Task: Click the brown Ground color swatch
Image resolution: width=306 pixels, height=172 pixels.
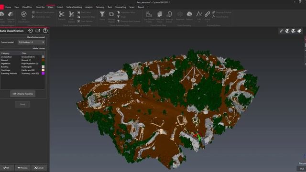Action: tap(43, 60)
